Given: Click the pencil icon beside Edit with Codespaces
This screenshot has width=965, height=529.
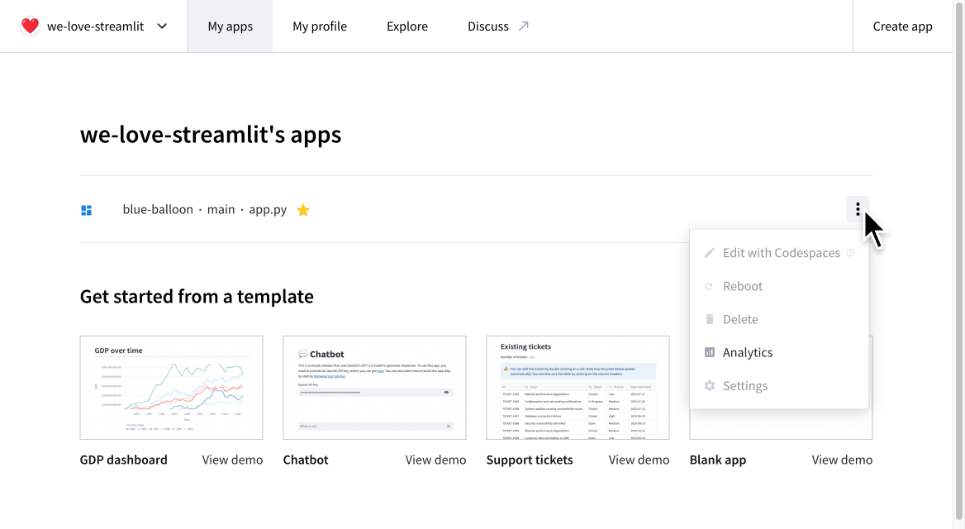Looking at the screenshot, I should [709, 253].
